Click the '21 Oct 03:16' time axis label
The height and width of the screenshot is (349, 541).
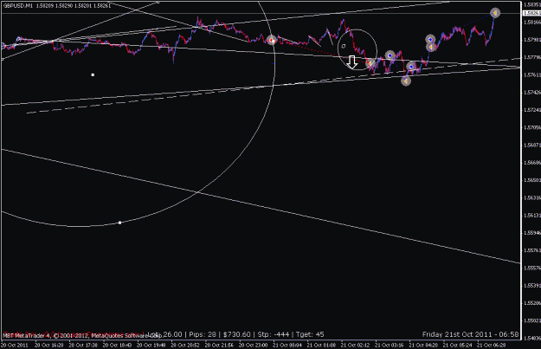(390, 345)
